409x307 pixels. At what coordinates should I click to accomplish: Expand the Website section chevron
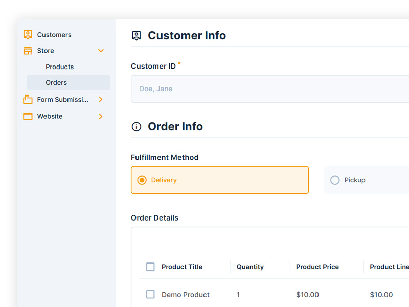(101, 116)
